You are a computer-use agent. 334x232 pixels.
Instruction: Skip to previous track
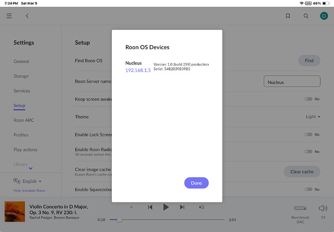(150, 207)
